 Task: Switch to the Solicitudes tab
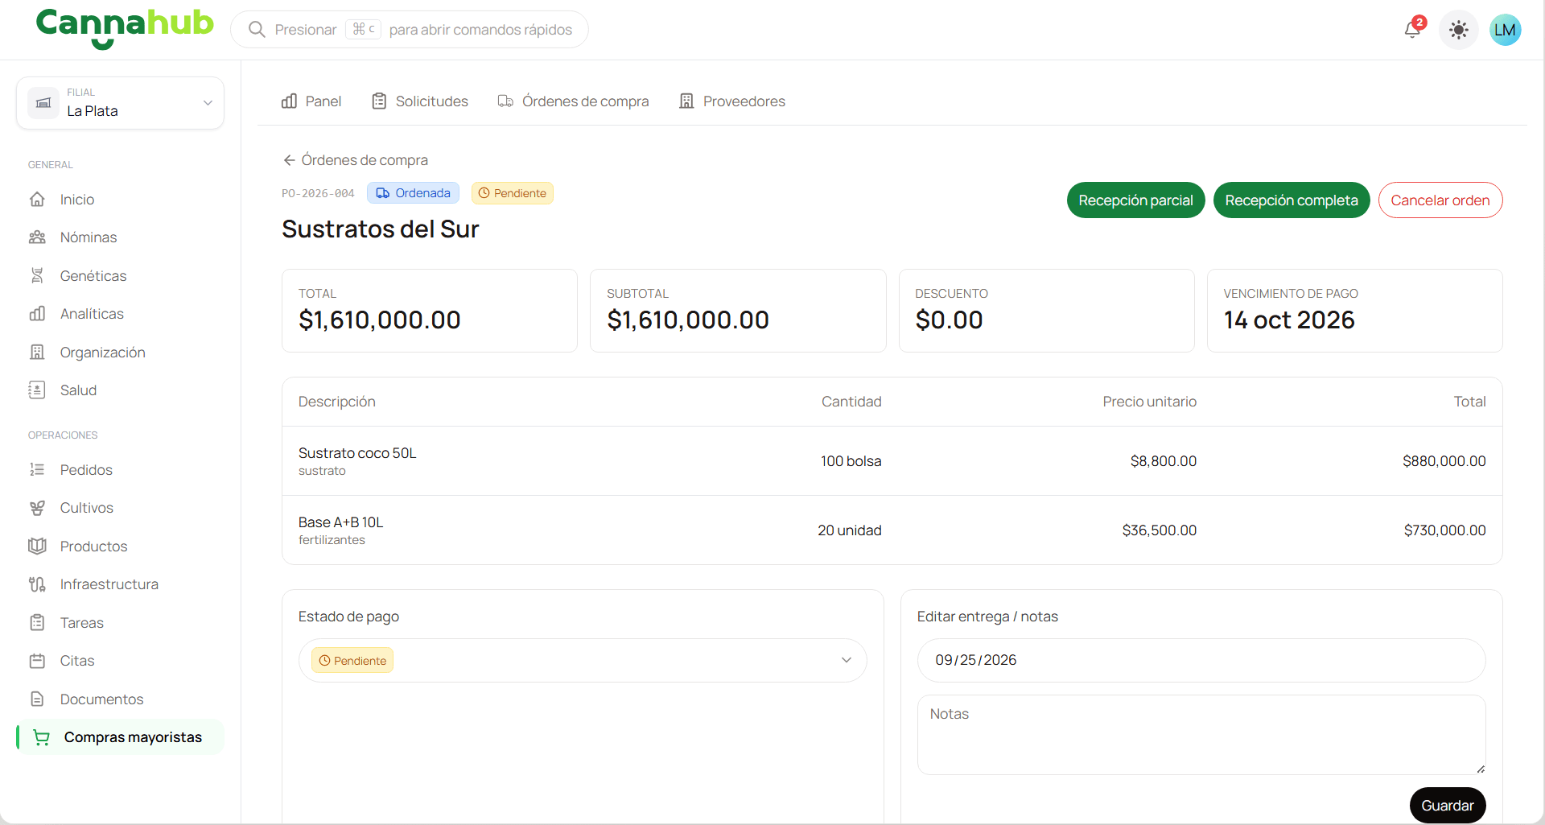[420, 101]
